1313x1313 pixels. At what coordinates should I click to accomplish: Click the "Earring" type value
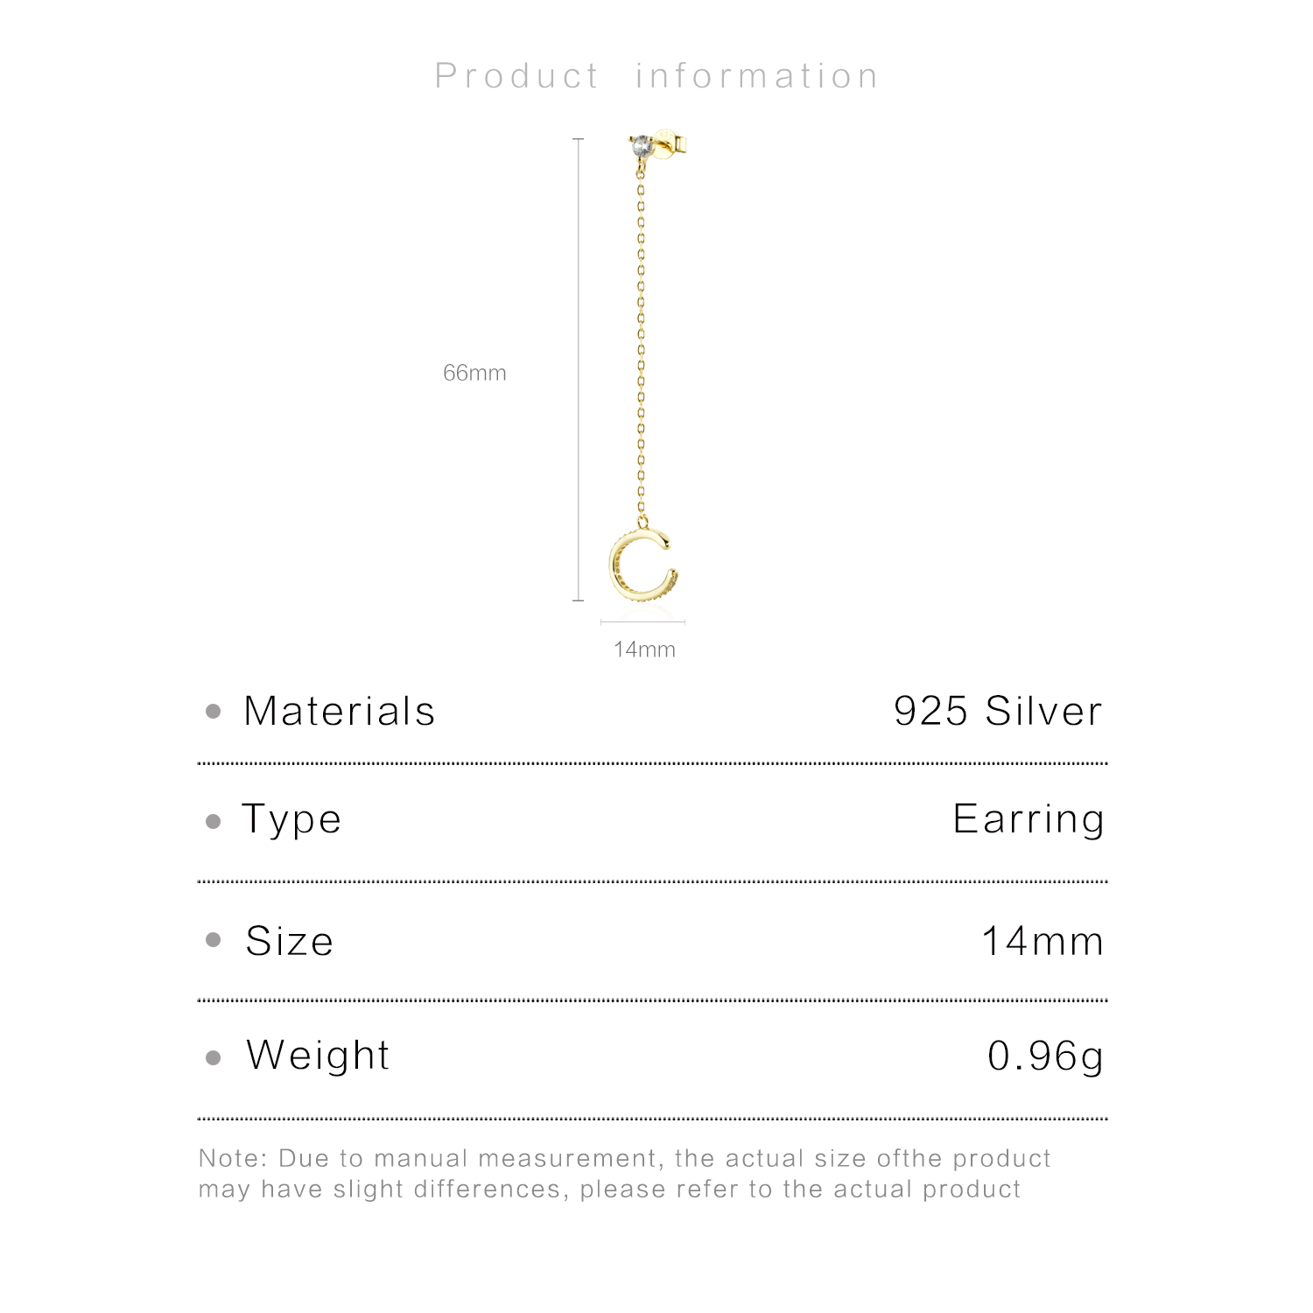pyautogui.click(x=1029, y=820)
